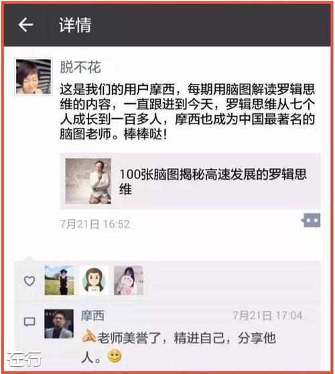Tap the smiley emoji in comment

click(x=115, y=356)
